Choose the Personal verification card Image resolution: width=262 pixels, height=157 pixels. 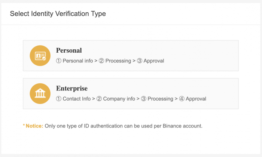click(x=131, y=56)
